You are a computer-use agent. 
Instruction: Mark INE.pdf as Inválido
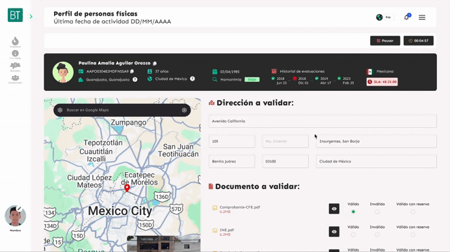[377, 235]
